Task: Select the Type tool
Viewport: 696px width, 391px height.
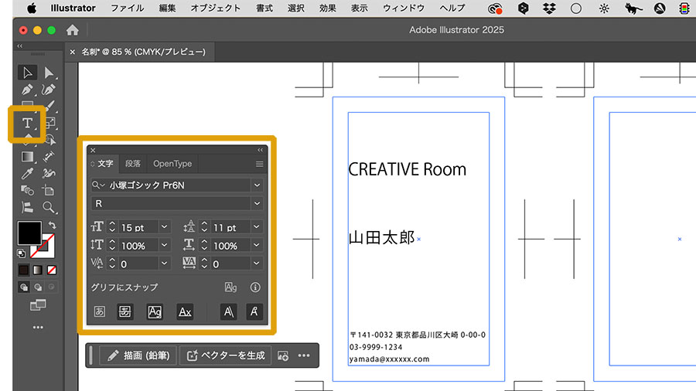Action: tap(27, 123)
